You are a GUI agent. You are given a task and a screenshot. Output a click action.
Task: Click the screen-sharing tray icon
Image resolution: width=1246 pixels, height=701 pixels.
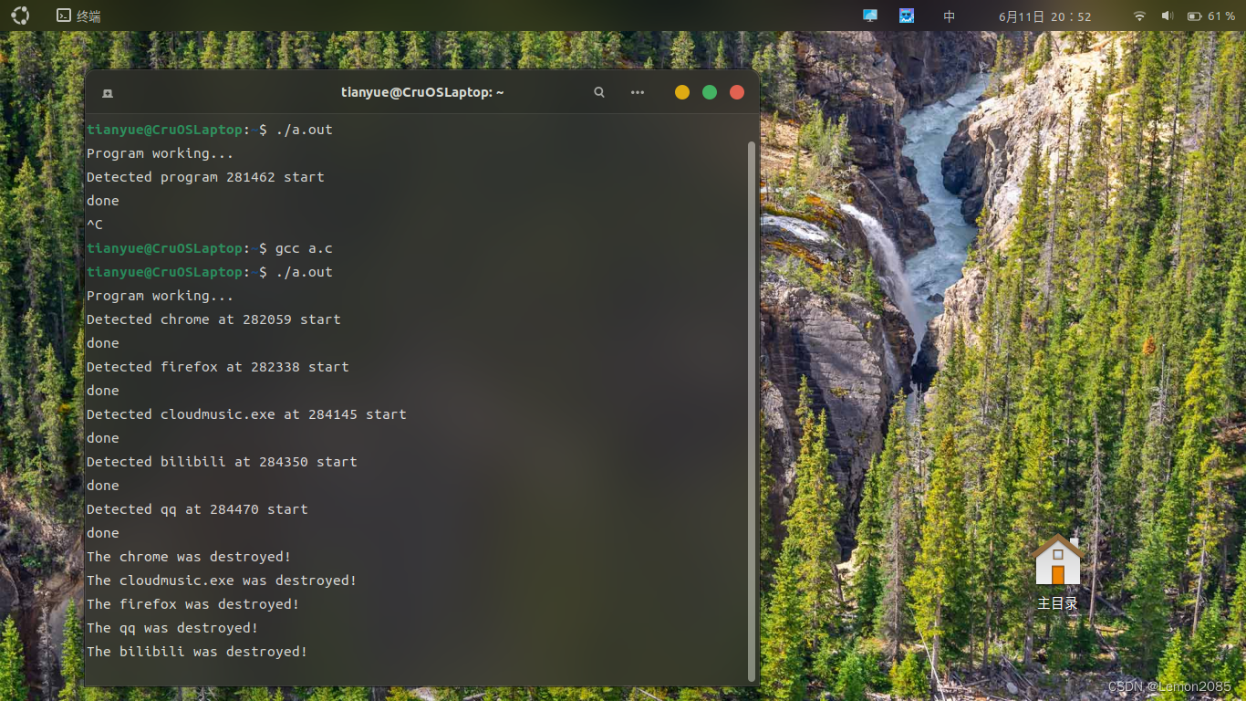[869, 16]
